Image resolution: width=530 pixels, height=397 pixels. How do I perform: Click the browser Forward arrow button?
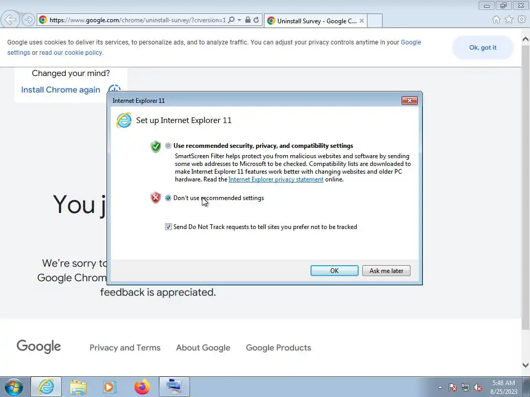pyautogui.click(x=28, y=20)
